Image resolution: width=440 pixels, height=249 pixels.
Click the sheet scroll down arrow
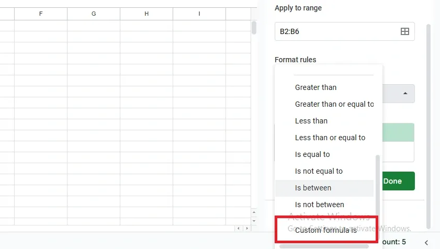pyautogui.click(x=254, y=220)
